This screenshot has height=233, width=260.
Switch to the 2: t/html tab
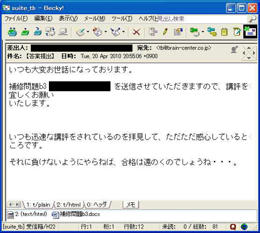(68, 204)
